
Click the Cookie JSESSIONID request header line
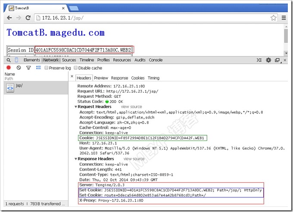(x=142, y=138)
